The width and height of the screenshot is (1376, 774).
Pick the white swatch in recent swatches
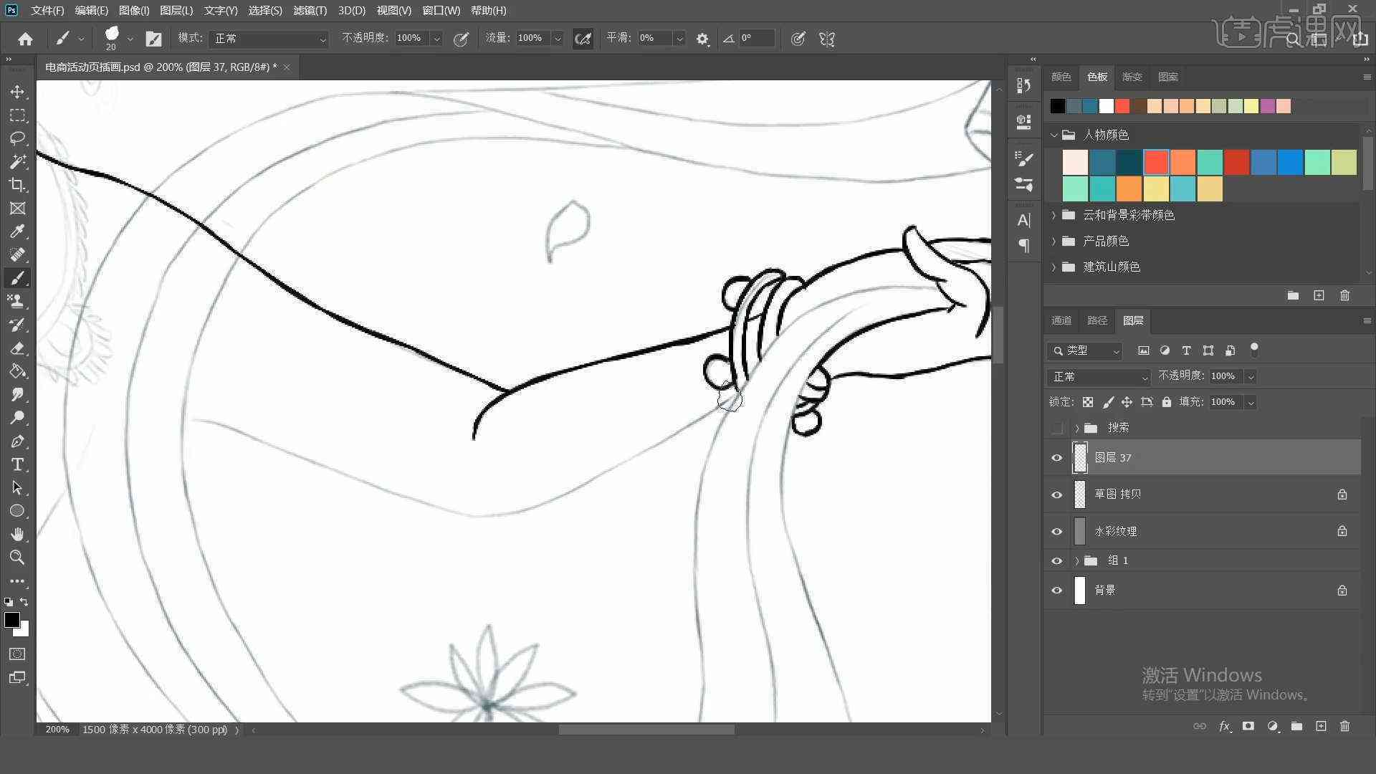1107,106
